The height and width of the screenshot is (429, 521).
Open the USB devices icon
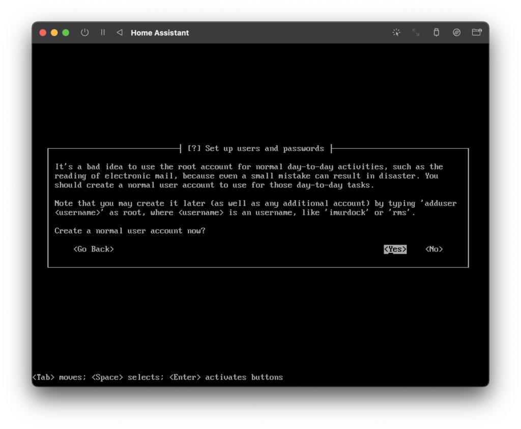point(436,32)
